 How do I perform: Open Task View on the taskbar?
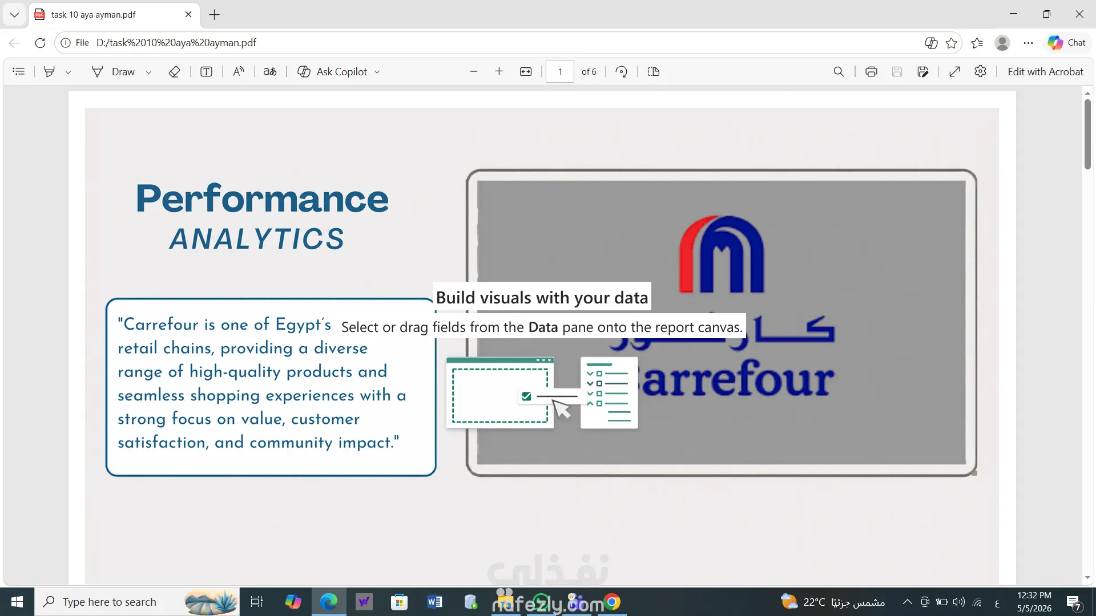[x=257, y=602]
